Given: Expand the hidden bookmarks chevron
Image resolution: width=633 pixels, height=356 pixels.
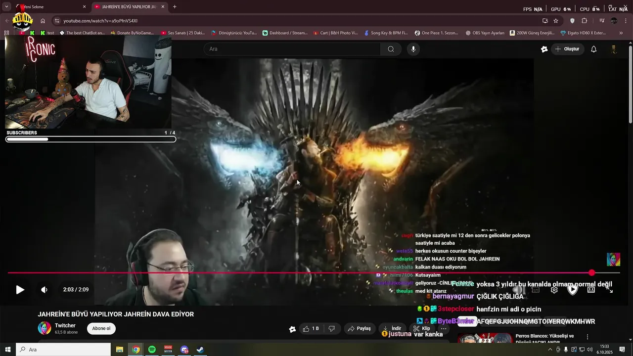Looking at the screenshot, I should [621, 33].
